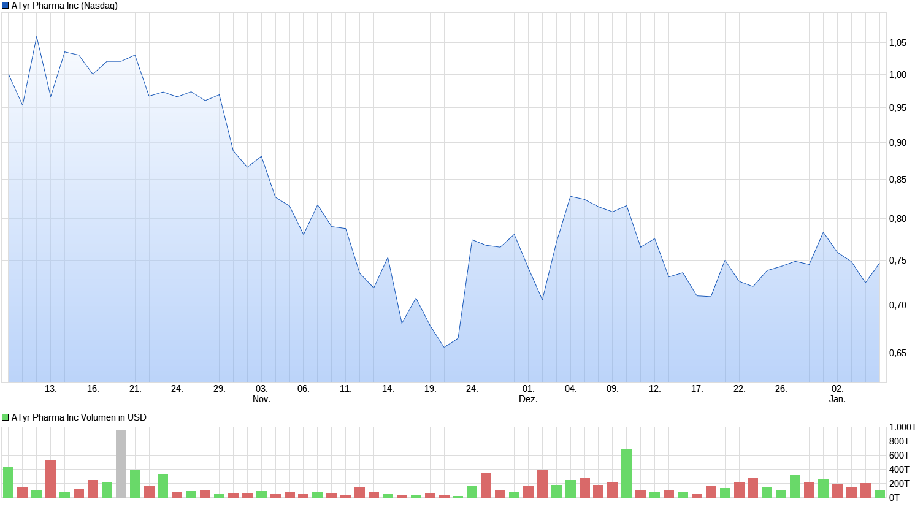The width and height of the screenshot is (923, 507).
Task: Select the Dez. axis label
Action: (x=527, y=398)
